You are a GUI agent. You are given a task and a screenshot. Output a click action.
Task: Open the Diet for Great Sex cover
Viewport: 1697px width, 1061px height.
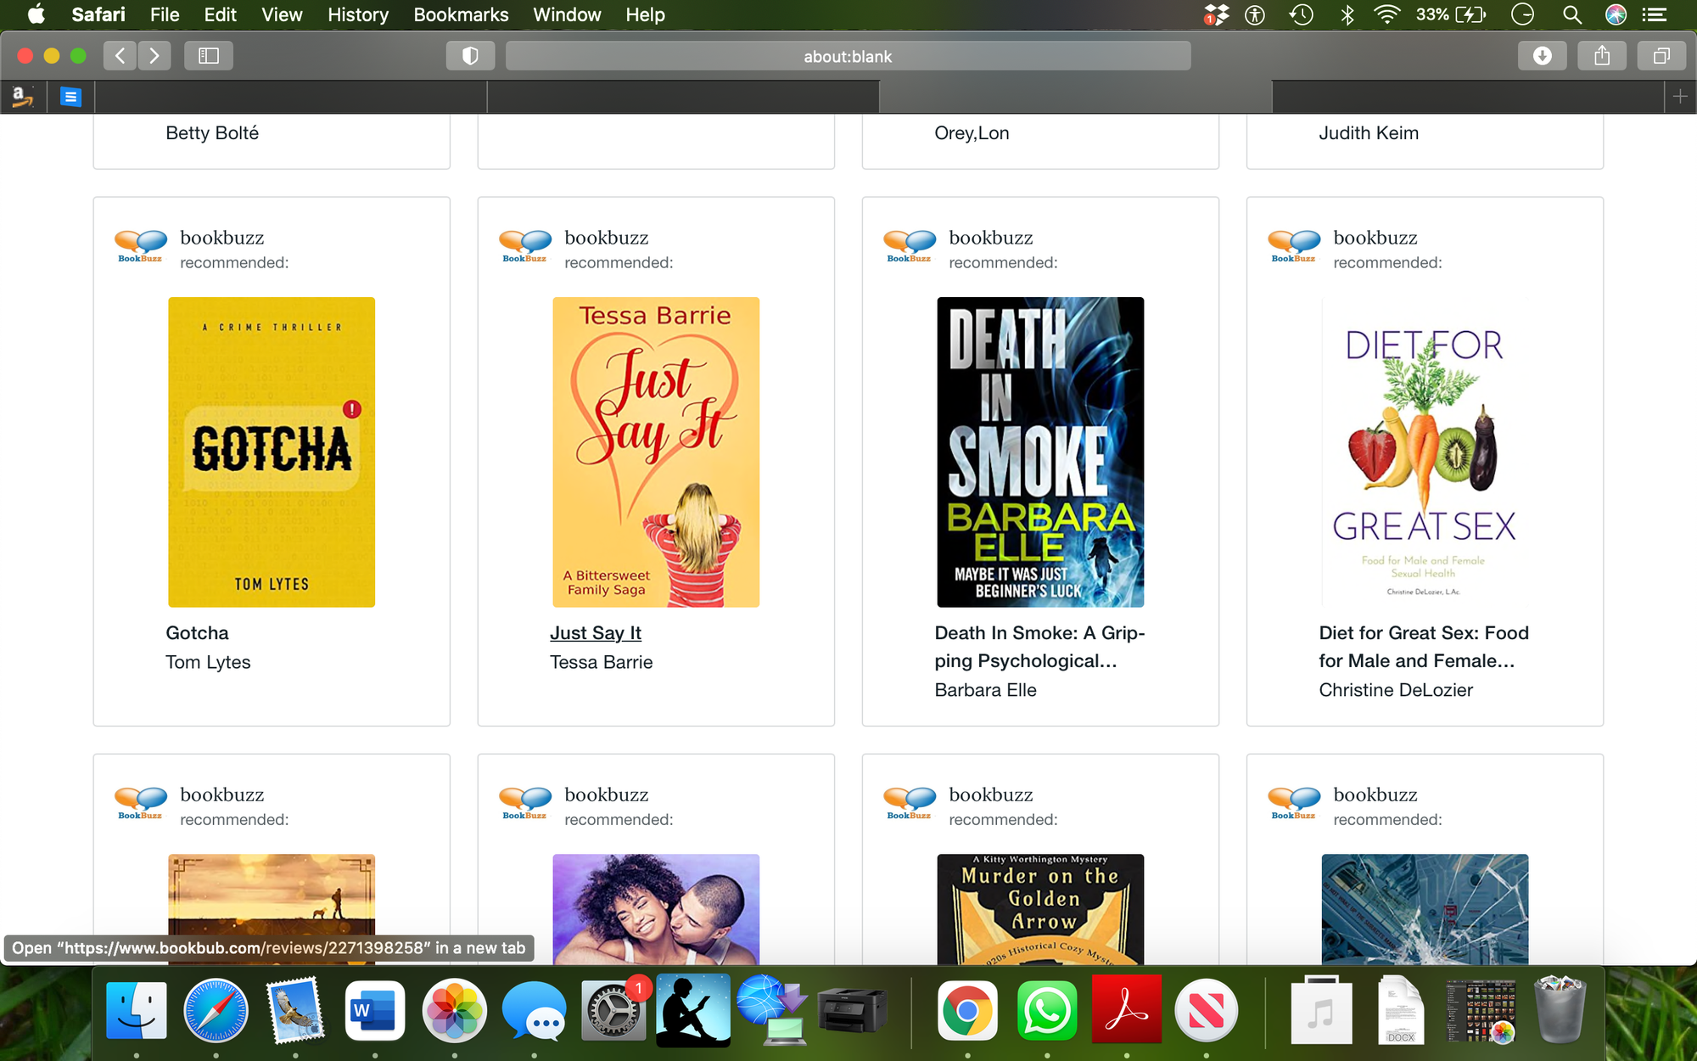point(1425,452)
